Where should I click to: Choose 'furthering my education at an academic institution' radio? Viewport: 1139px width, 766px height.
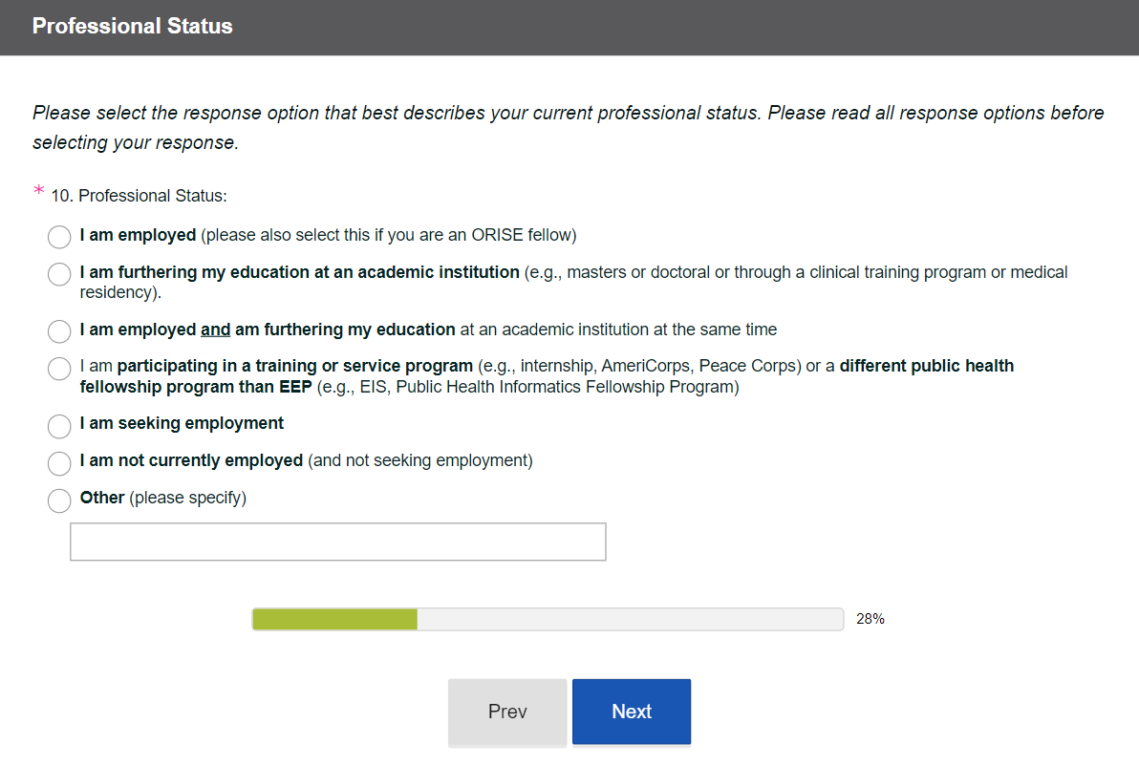tap(59, 274)
